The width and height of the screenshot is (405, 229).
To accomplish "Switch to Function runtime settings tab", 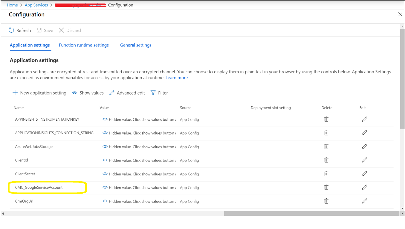I will point(84,45).
